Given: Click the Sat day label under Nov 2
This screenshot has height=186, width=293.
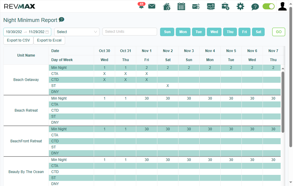Looking at the screenshot, I should (x=168, y=60).
